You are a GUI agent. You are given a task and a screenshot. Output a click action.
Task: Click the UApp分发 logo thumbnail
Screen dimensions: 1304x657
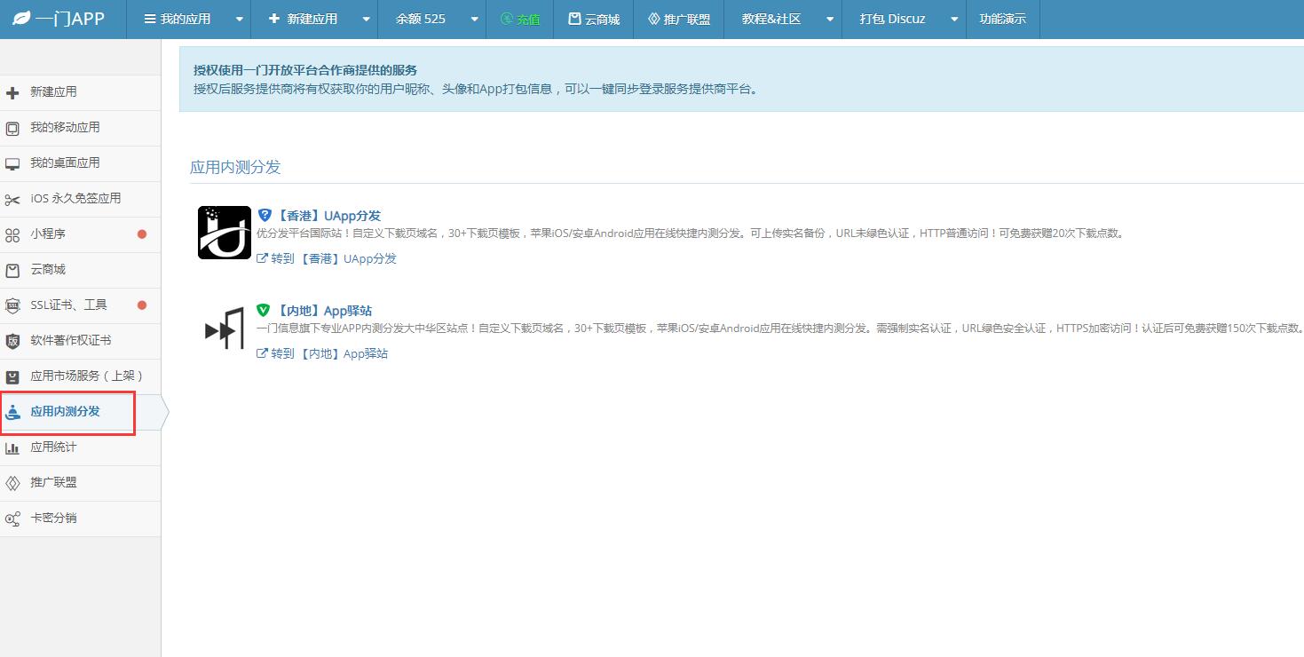point(225,232)
